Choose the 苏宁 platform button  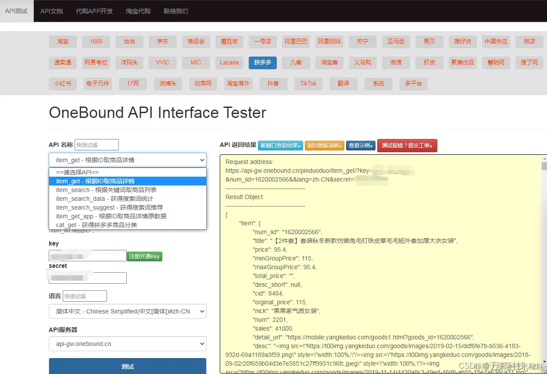pos(363,42)
